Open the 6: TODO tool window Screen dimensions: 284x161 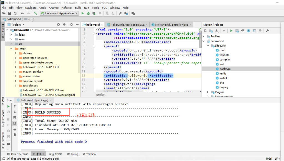coord(55,154)
